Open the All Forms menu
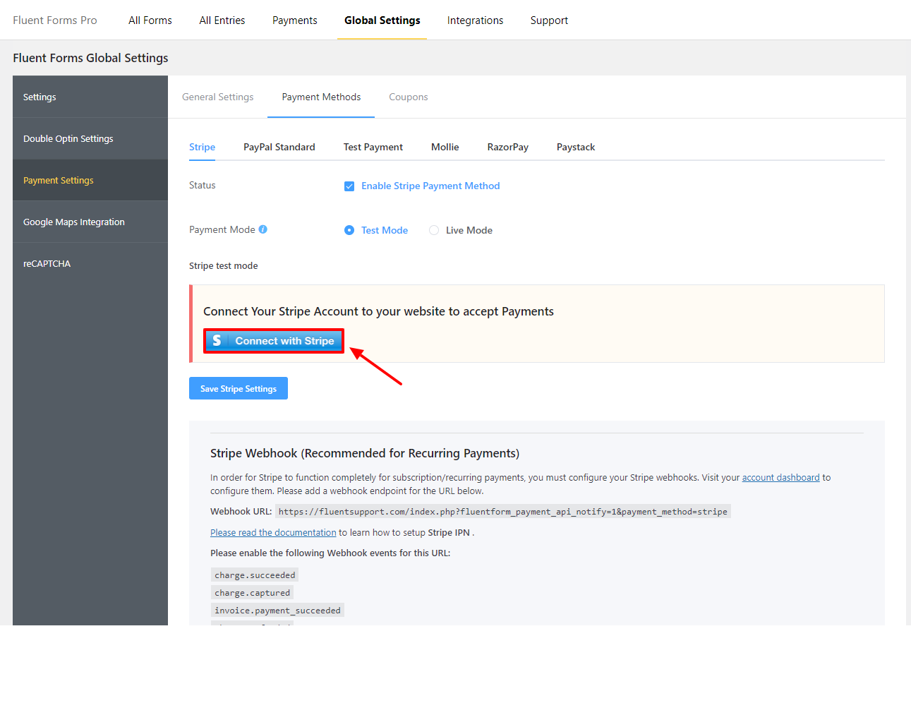The width and height of the screenshot is (911, 715). pyautogui.click(x=150, y=20)
